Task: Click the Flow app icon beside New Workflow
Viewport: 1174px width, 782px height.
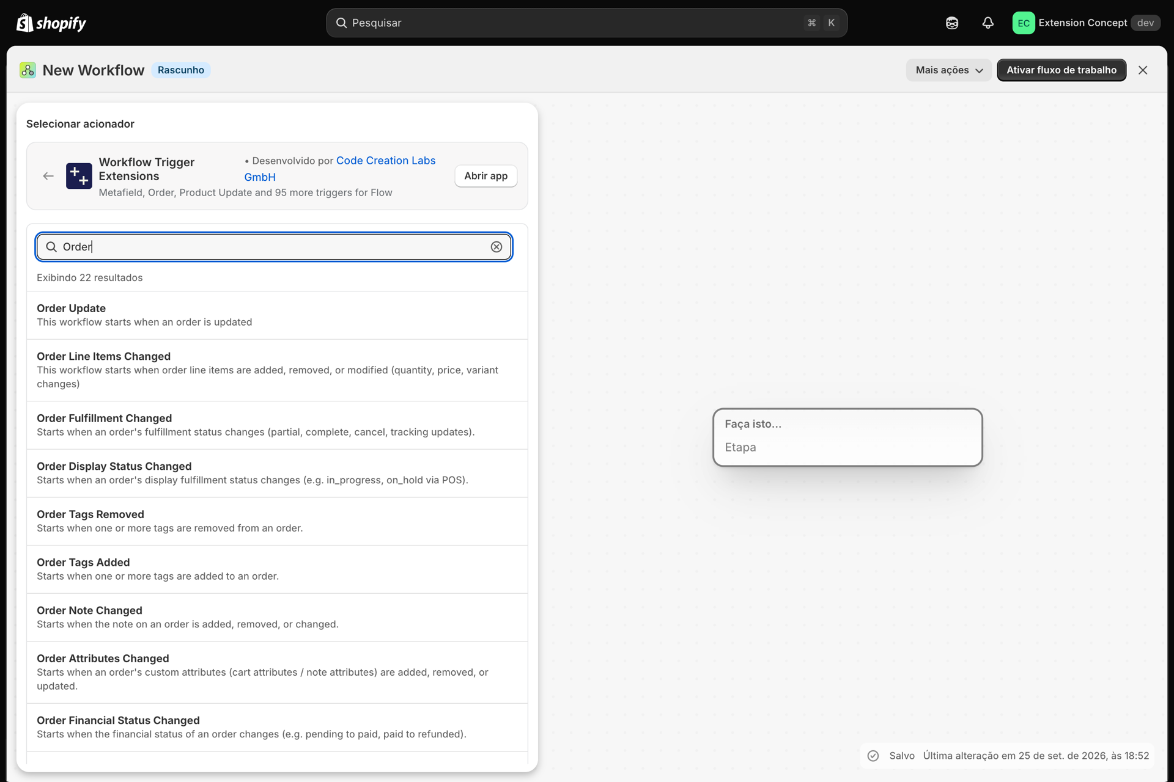Action: (x=28, y=70)
